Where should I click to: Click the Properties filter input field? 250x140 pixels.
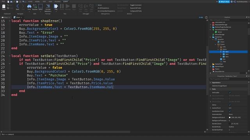pos(228,79)
